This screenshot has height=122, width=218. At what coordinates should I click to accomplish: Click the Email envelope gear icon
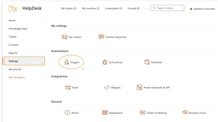[x=68, y=88]
